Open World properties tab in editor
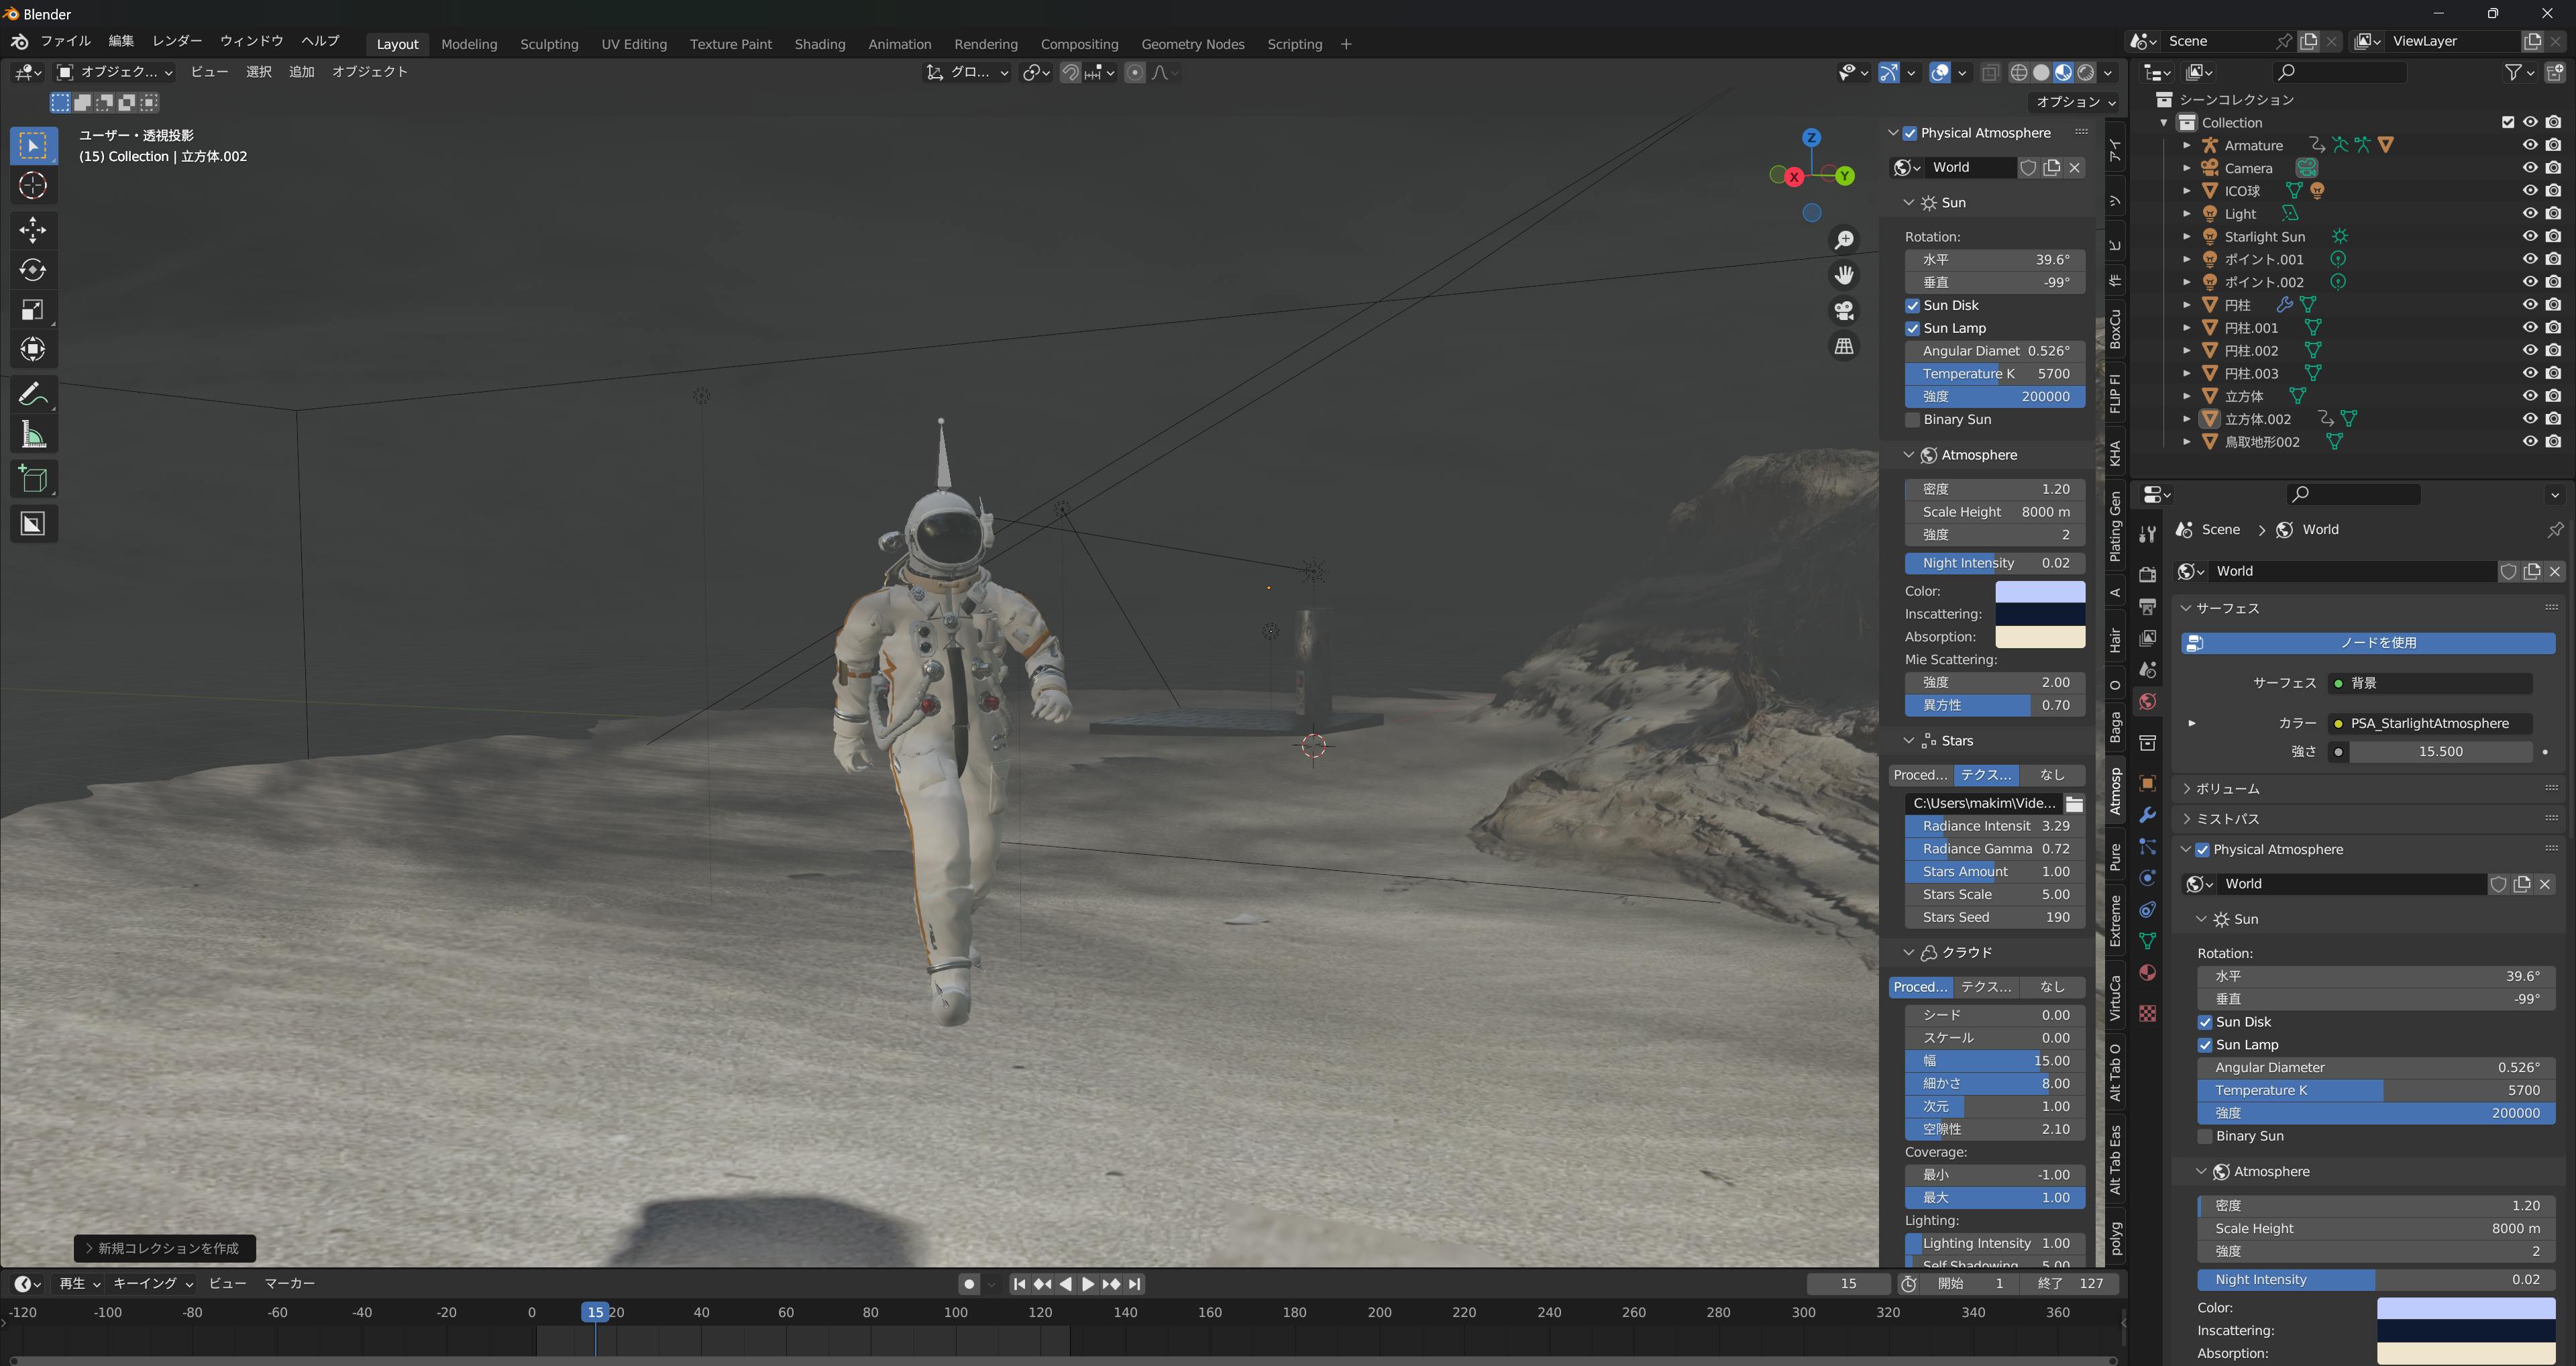The height and width of the screenshot is (1366, 2576). coord(2147,702)
